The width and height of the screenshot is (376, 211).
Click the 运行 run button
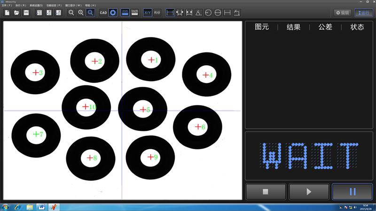(363, 13)
